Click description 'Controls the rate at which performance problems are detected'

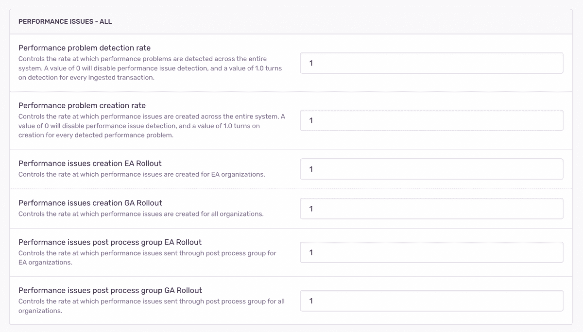150,68
